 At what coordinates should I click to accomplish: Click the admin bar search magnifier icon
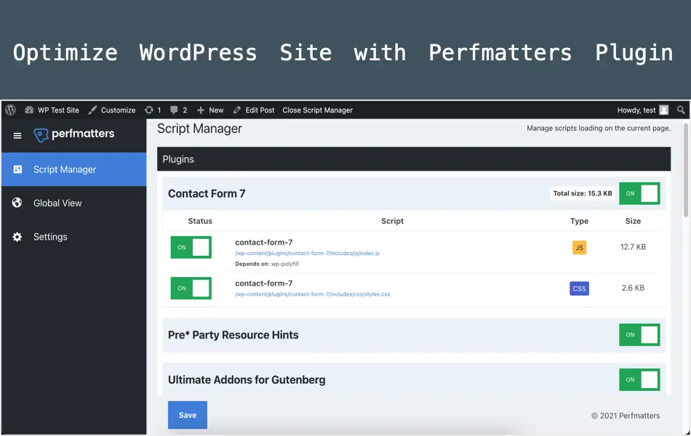tap(681, 110)
